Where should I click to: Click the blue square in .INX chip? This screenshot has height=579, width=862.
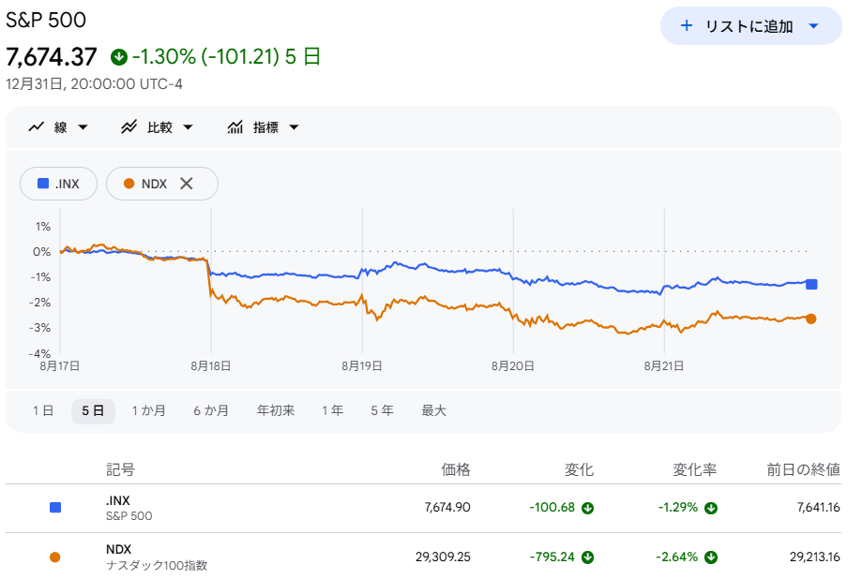click(x=43, y=184)
